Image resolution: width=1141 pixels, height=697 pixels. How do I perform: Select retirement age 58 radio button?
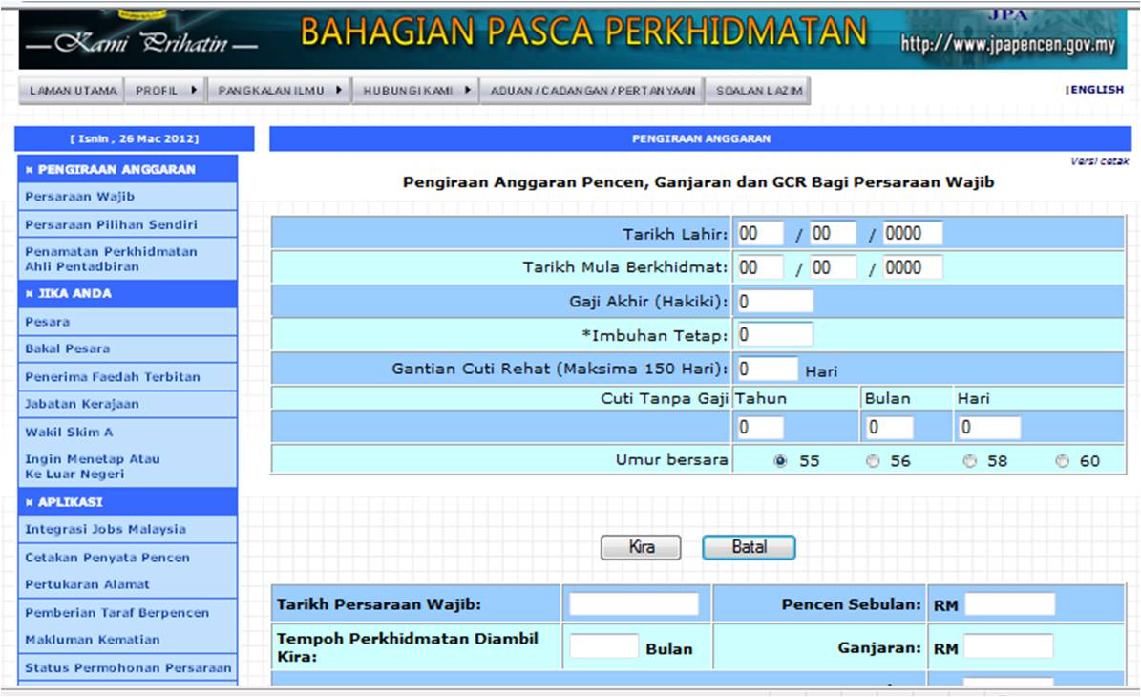(969, 461)
